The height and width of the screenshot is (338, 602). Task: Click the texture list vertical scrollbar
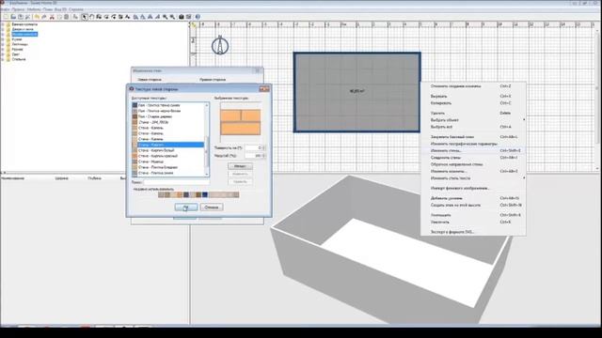click(207, 140)
